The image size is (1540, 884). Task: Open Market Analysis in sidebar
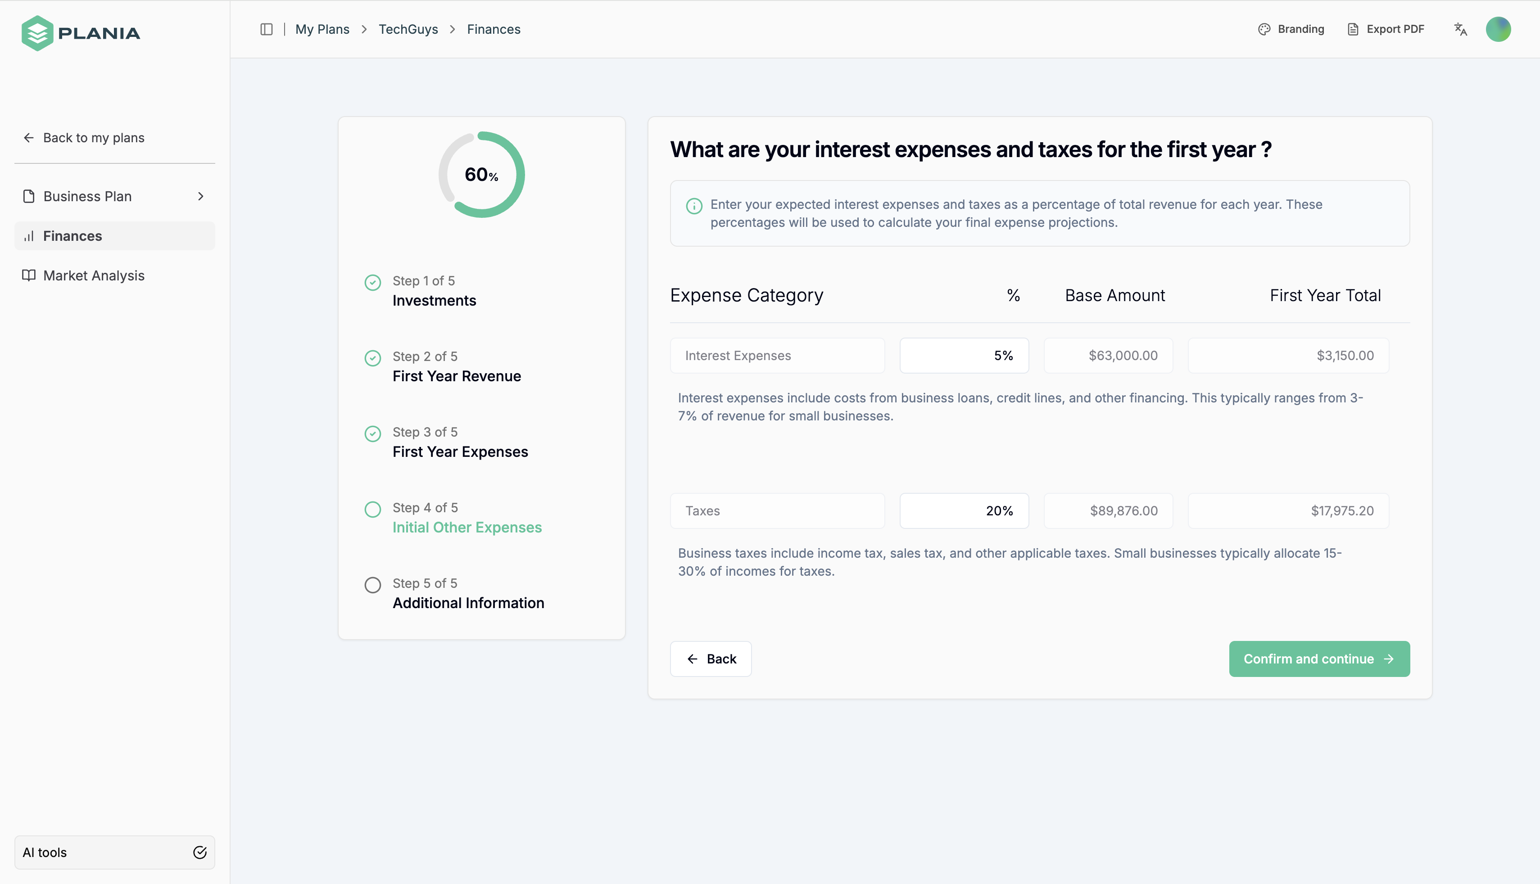[94, 275]
